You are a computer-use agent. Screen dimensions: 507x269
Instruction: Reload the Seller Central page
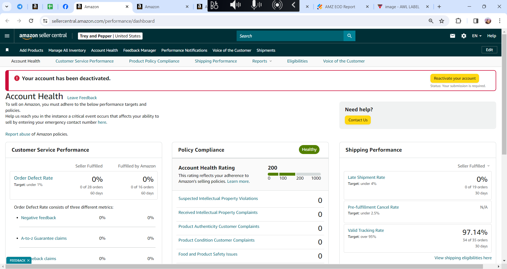coord(31,21)
